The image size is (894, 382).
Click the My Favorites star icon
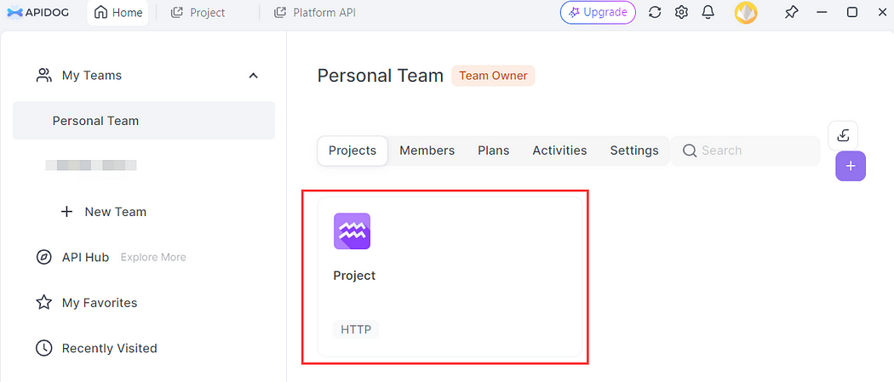[x=44, y=302]
